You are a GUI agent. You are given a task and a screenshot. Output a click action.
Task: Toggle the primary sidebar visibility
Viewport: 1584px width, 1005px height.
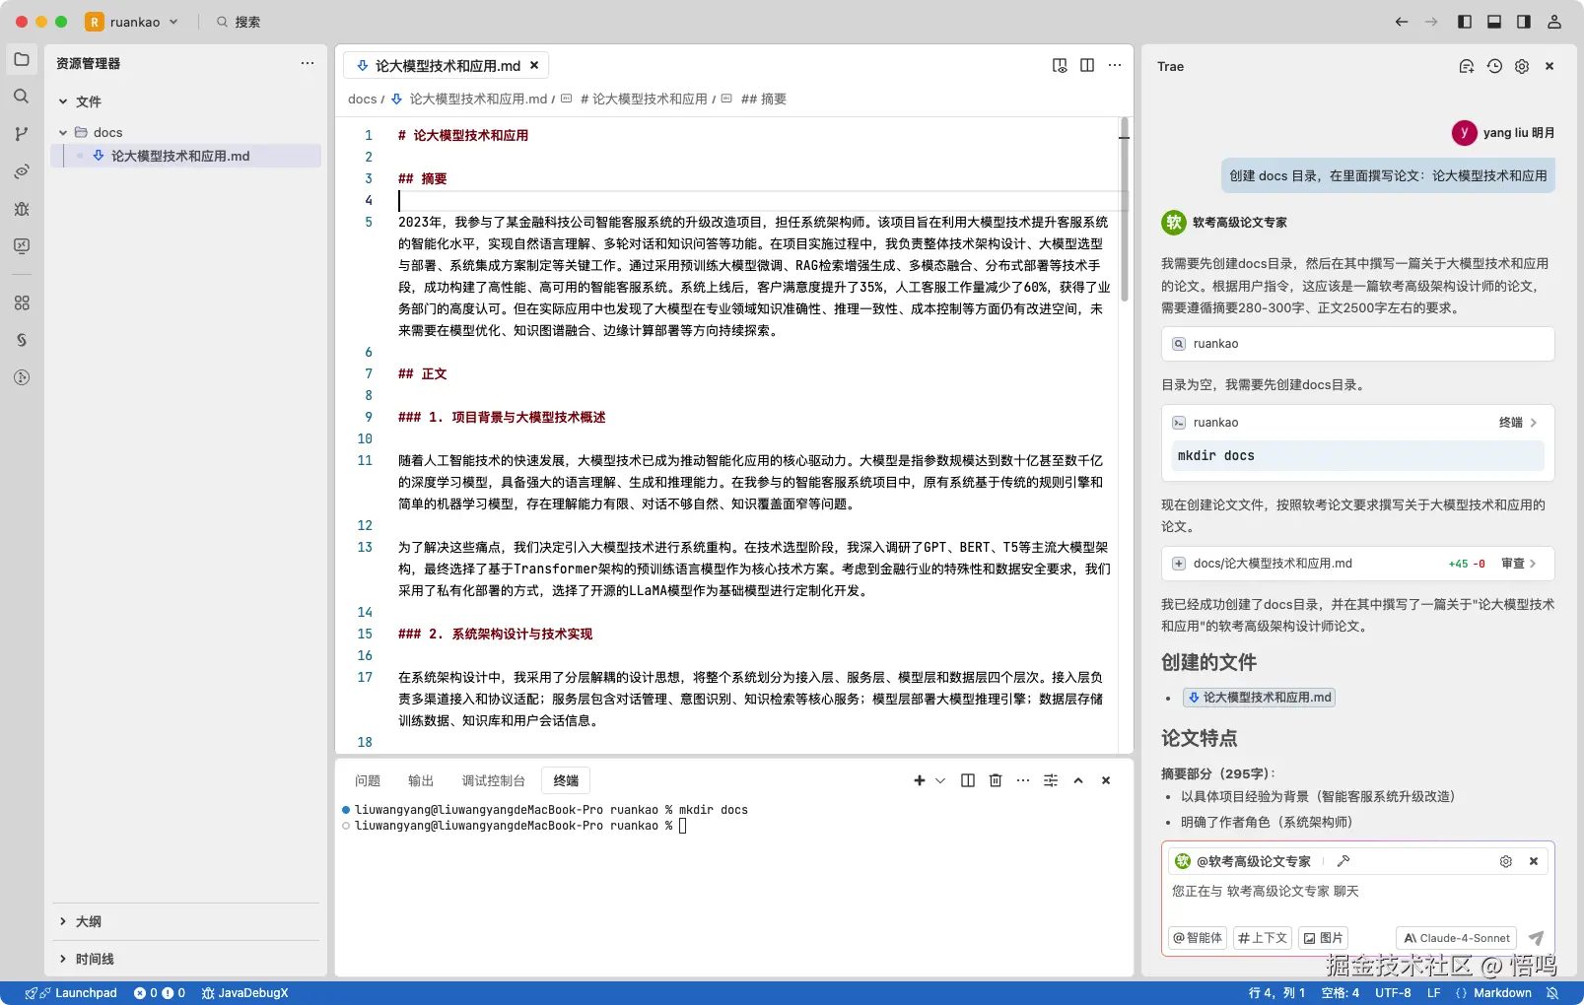1465,22
